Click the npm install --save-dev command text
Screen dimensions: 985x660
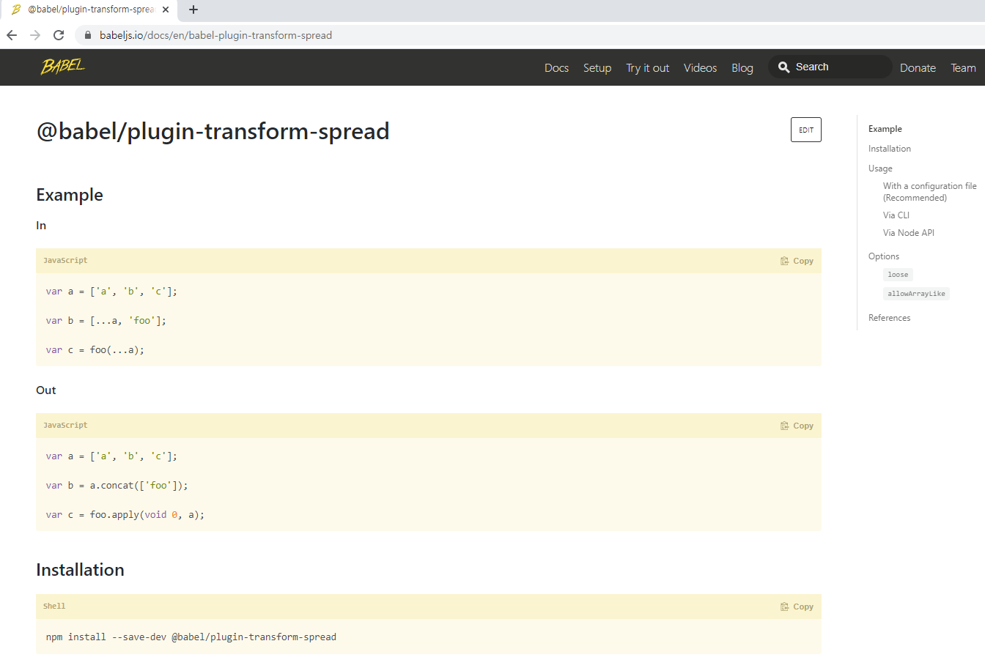pyautogui.click(x=191, y=637)
